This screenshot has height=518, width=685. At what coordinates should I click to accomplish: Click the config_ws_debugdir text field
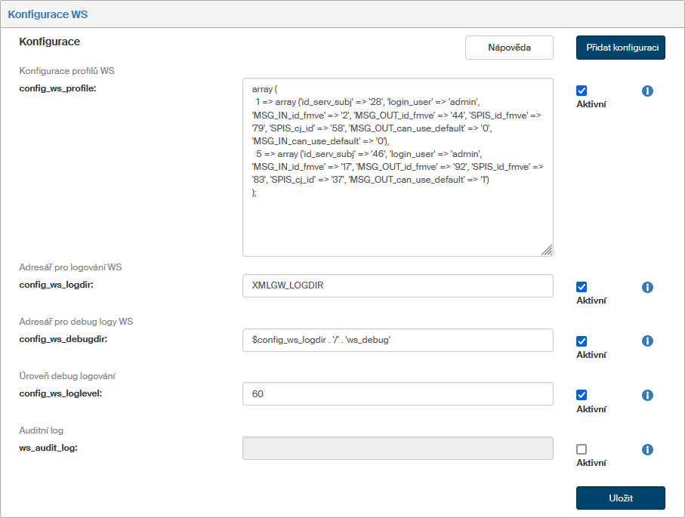(x=397, y=341)
